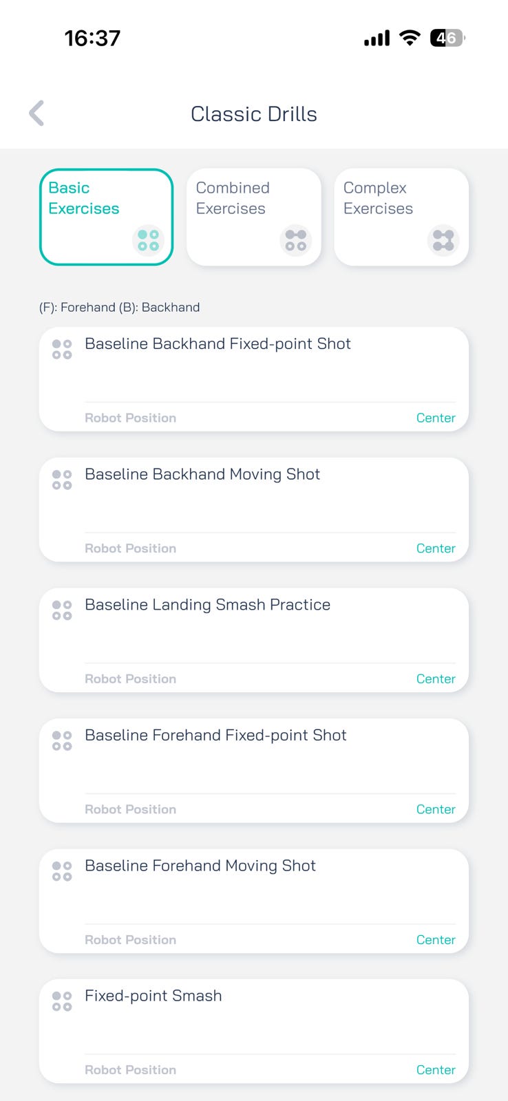
Task: Click dots icon beside Baseline Backhand Fixed-point Shot
Action: coord(62,350)
